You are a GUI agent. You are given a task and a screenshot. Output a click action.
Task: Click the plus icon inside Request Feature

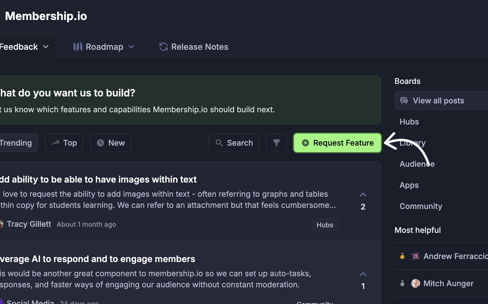[305, 143]
